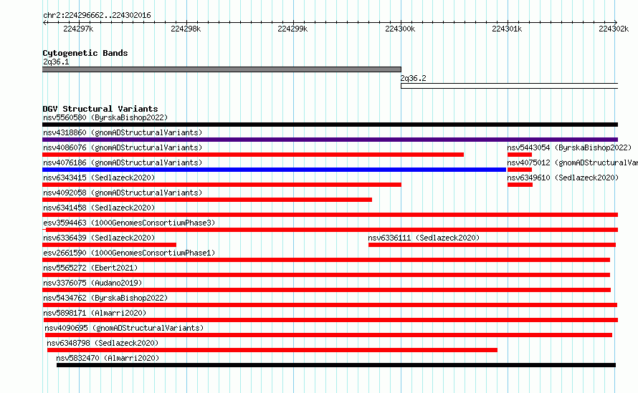This screenshot has width=638, height=393.
Task: Click the 2q36.2 band label
Action: (414, 78)
